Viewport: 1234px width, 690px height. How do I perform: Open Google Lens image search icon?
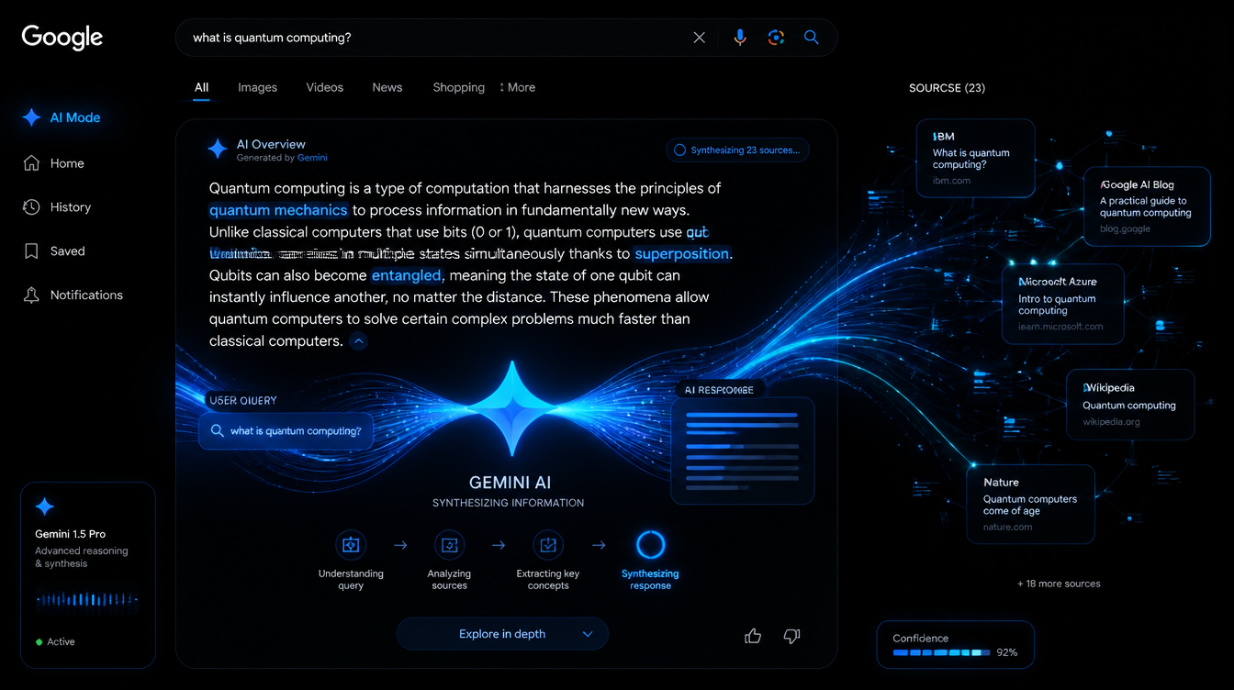[776, 38]
